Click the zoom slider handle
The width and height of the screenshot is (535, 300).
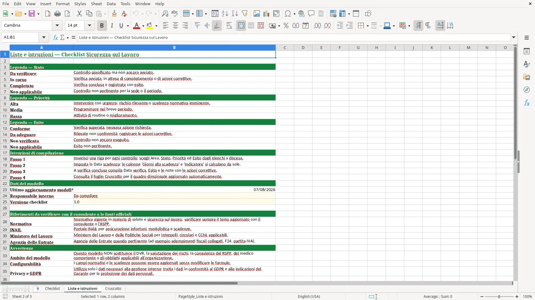coord(499,296)
